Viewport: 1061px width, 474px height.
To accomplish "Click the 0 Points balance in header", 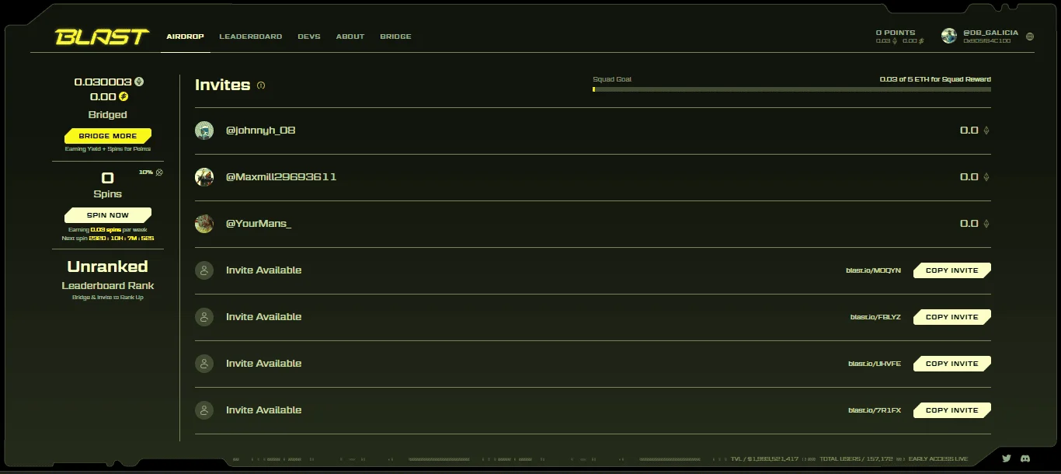I will tap(896, 33).
